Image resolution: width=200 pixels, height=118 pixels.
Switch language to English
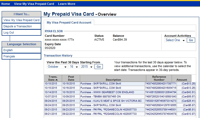(8, 50)
